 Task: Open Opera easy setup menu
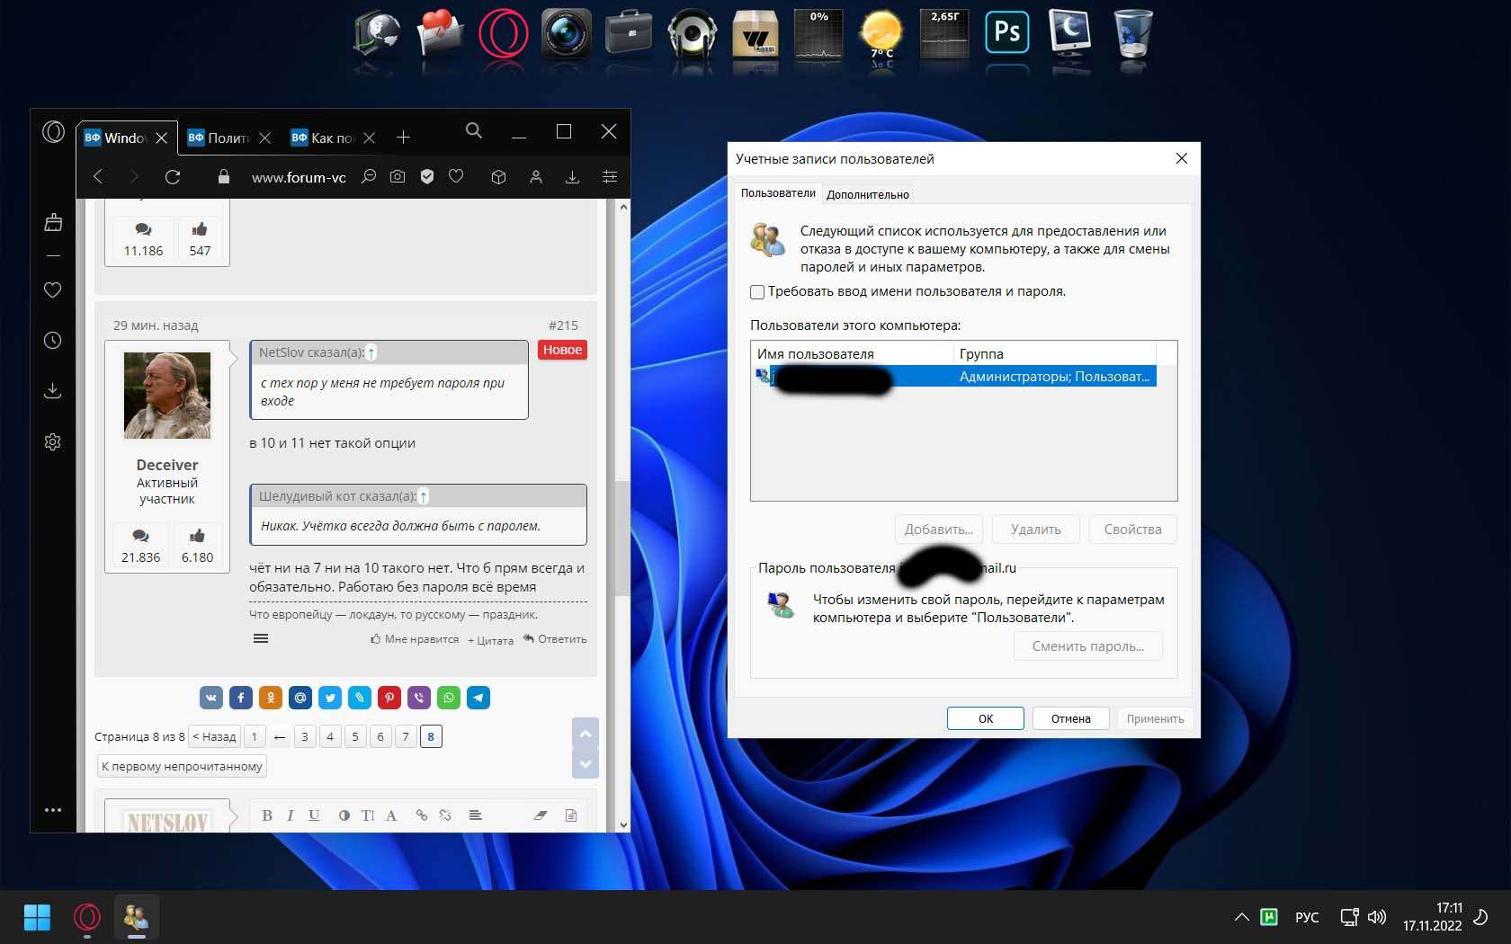[x=610, y=177]
